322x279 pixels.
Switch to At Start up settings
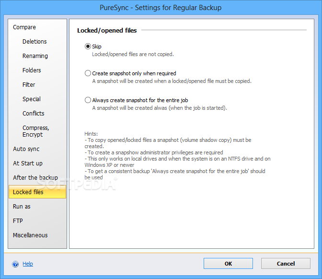point(28,163)
